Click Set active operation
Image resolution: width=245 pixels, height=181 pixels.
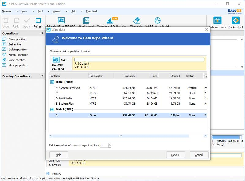click(15, 44)
